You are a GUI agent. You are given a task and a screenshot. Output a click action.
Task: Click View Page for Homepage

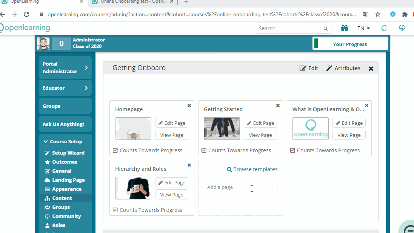click(172, 135)
